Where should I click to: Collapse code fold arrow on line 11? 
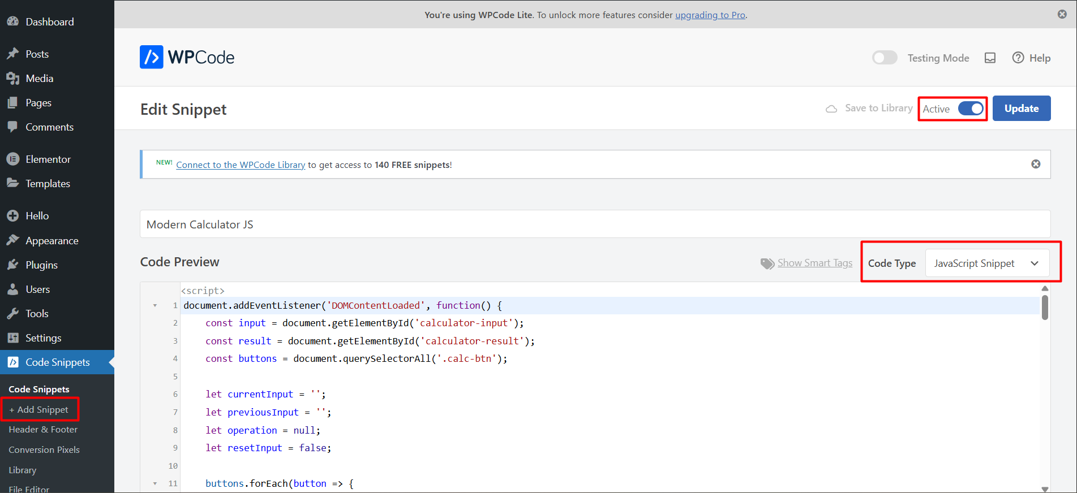[x=155, y=483]
